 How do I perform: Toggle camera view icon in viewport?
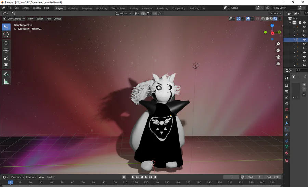click(x=278, y=57)
